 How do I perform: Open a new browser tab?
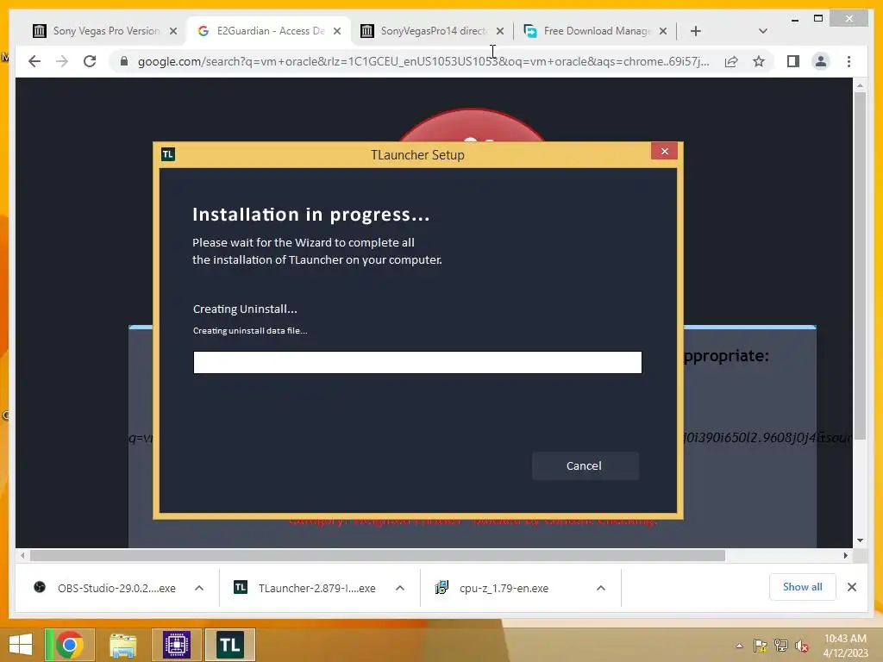click(696, 31)
